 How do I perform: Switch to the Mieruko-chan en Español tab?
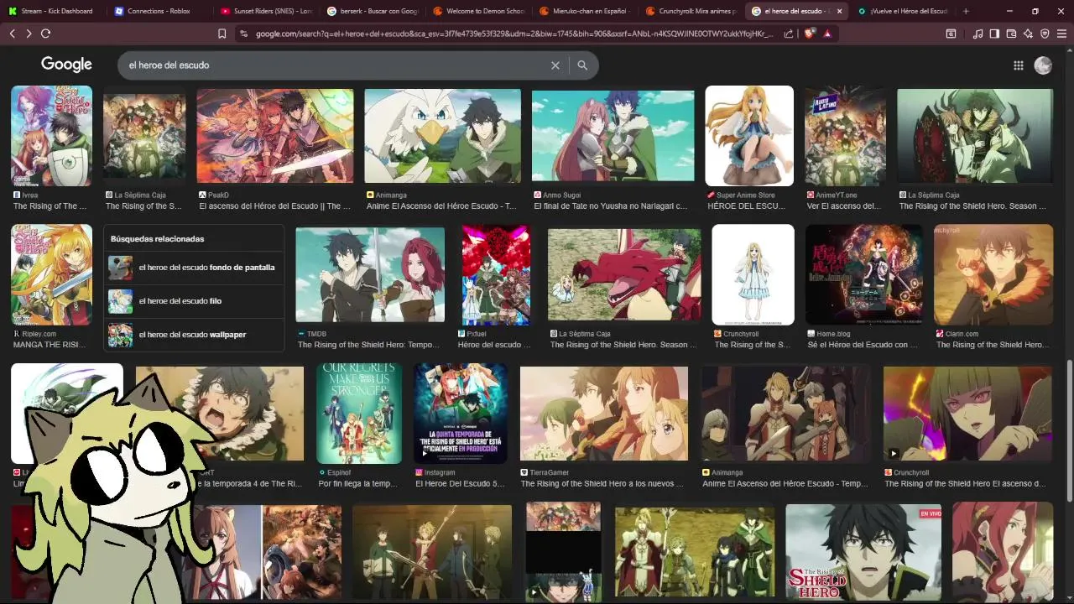coord(585,11)
